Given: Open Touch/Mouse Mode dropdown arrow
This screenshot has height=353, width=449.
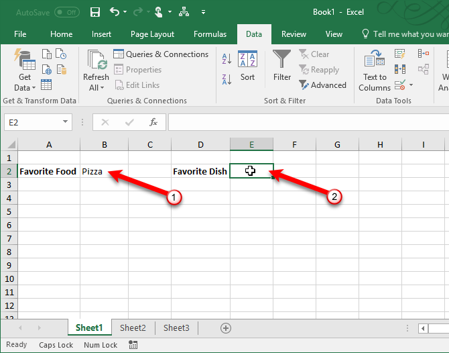Looking at the screenshot, I should click(x=170, y=12).
